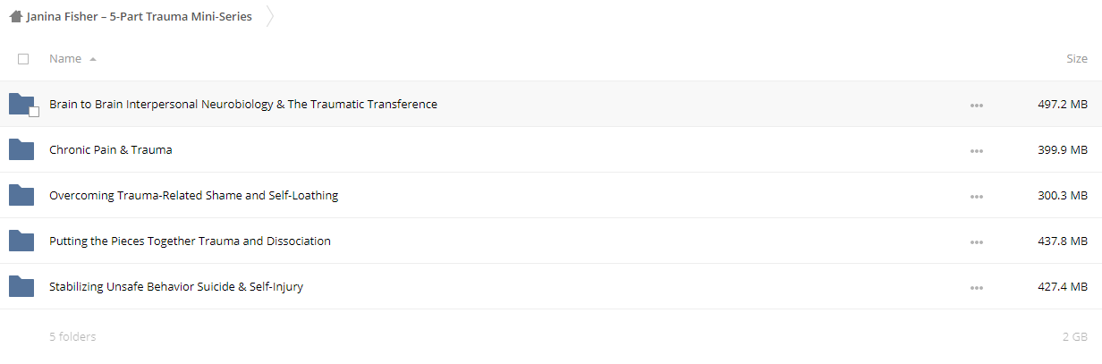Image resolution: width=1102 pixels, height=364 pixels.
Task: Show actions menu for Putting the Pieces Together
Action: [x=976, y=241]
